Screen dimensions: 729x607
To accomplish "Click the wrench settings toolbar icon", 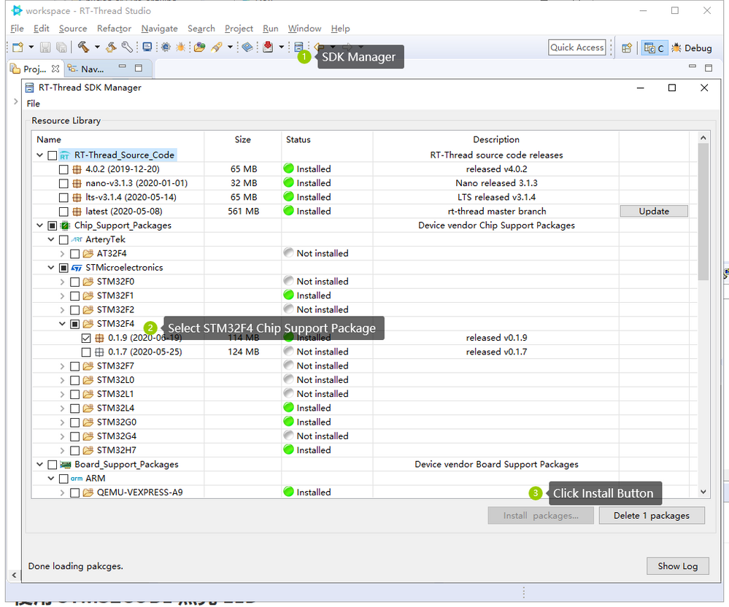I will 127,47.
